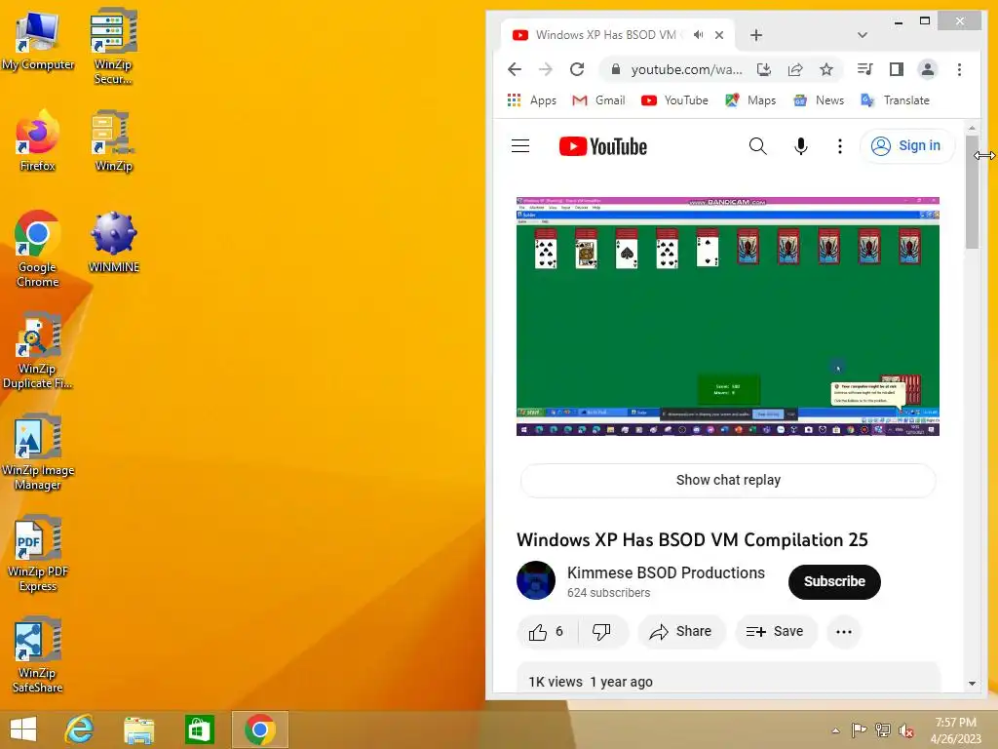Open My Computer desktop icon
The image size is (998, 749).
[x=38, y=41]
